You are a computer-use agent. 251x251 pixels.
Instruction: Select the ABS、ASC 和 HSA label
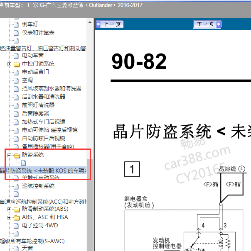click(45, 217)
